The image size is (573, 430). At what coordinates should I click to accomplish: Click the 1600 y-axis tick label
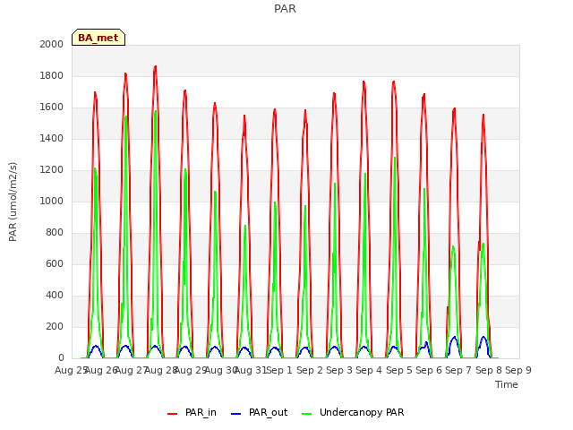52,107
